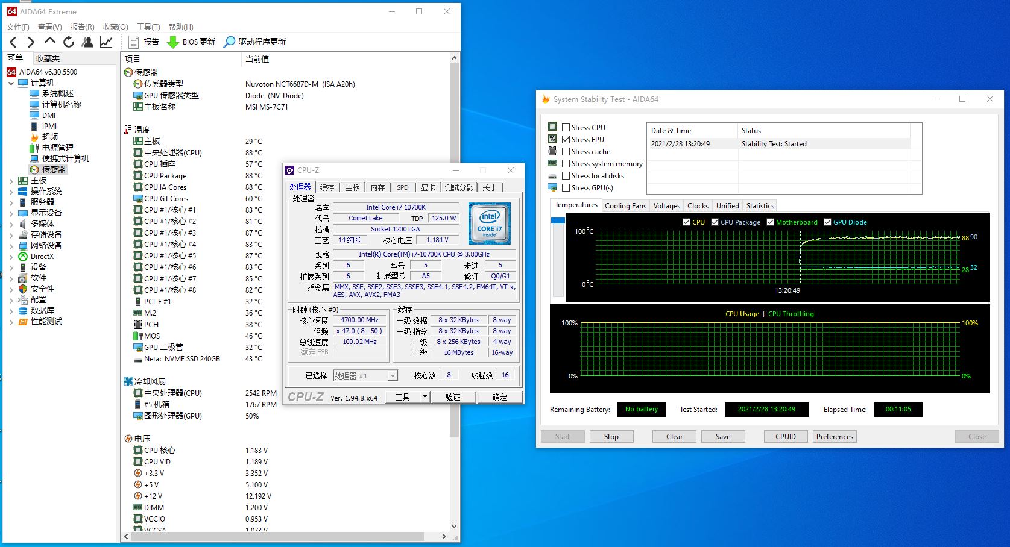
Task: Click the Stop button in stability test
Action: pos(611,437)
